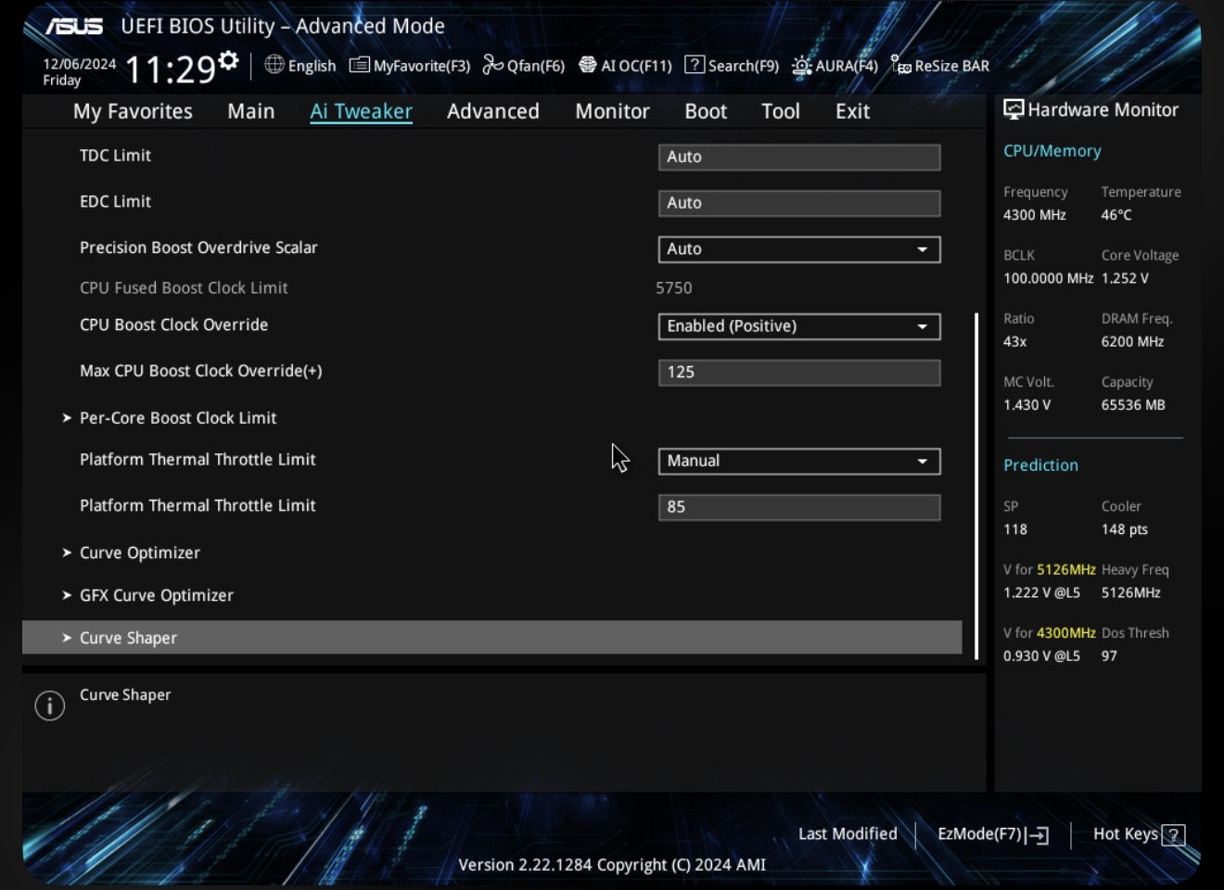Switch to the Main tab

click(x=251, y=111)
